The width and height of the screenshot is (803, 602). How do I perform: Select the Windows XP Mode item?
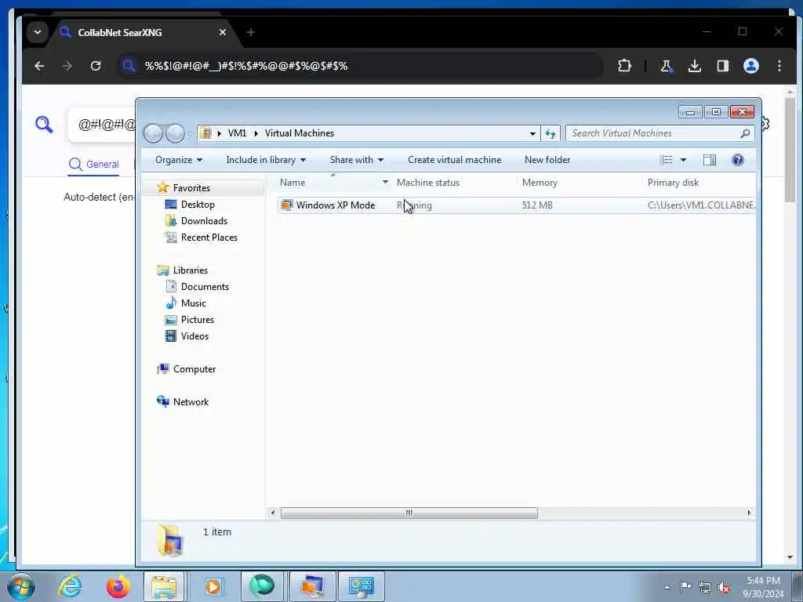pos(336,205)
